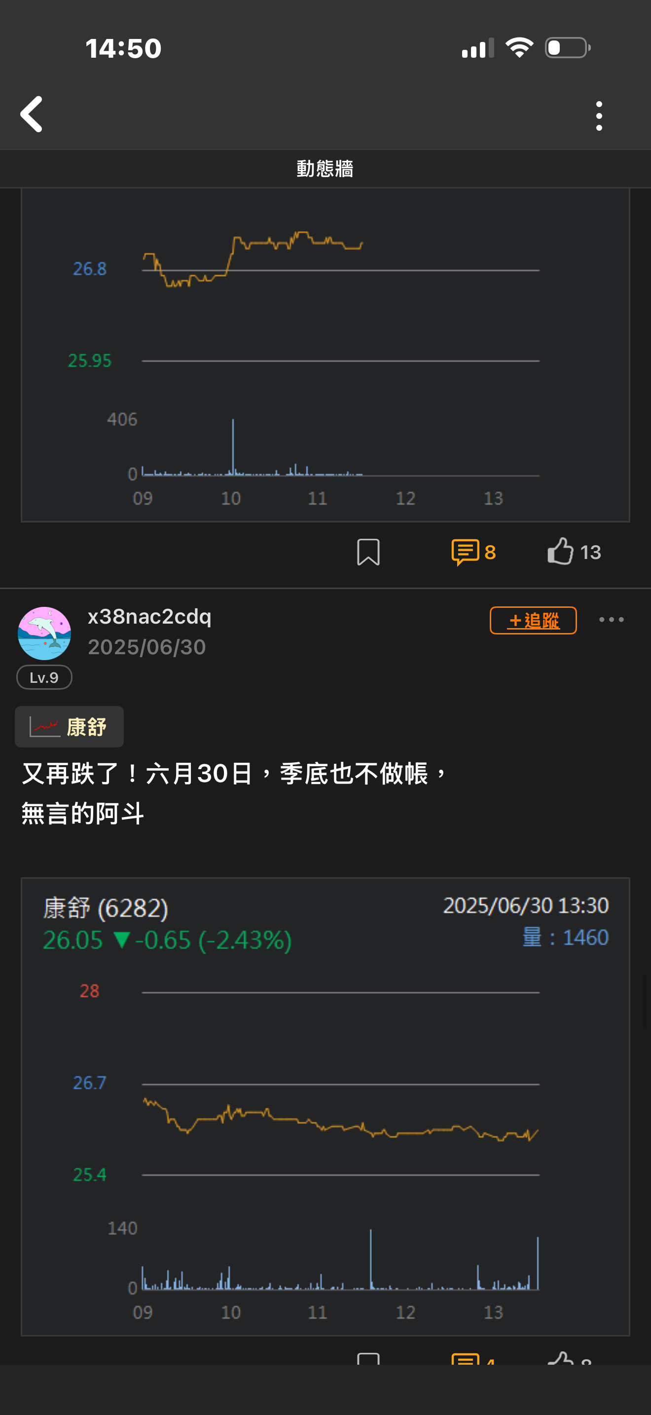Open post options ellipsis next to 追蹤

pyautogui.click(x=611, y=620)
